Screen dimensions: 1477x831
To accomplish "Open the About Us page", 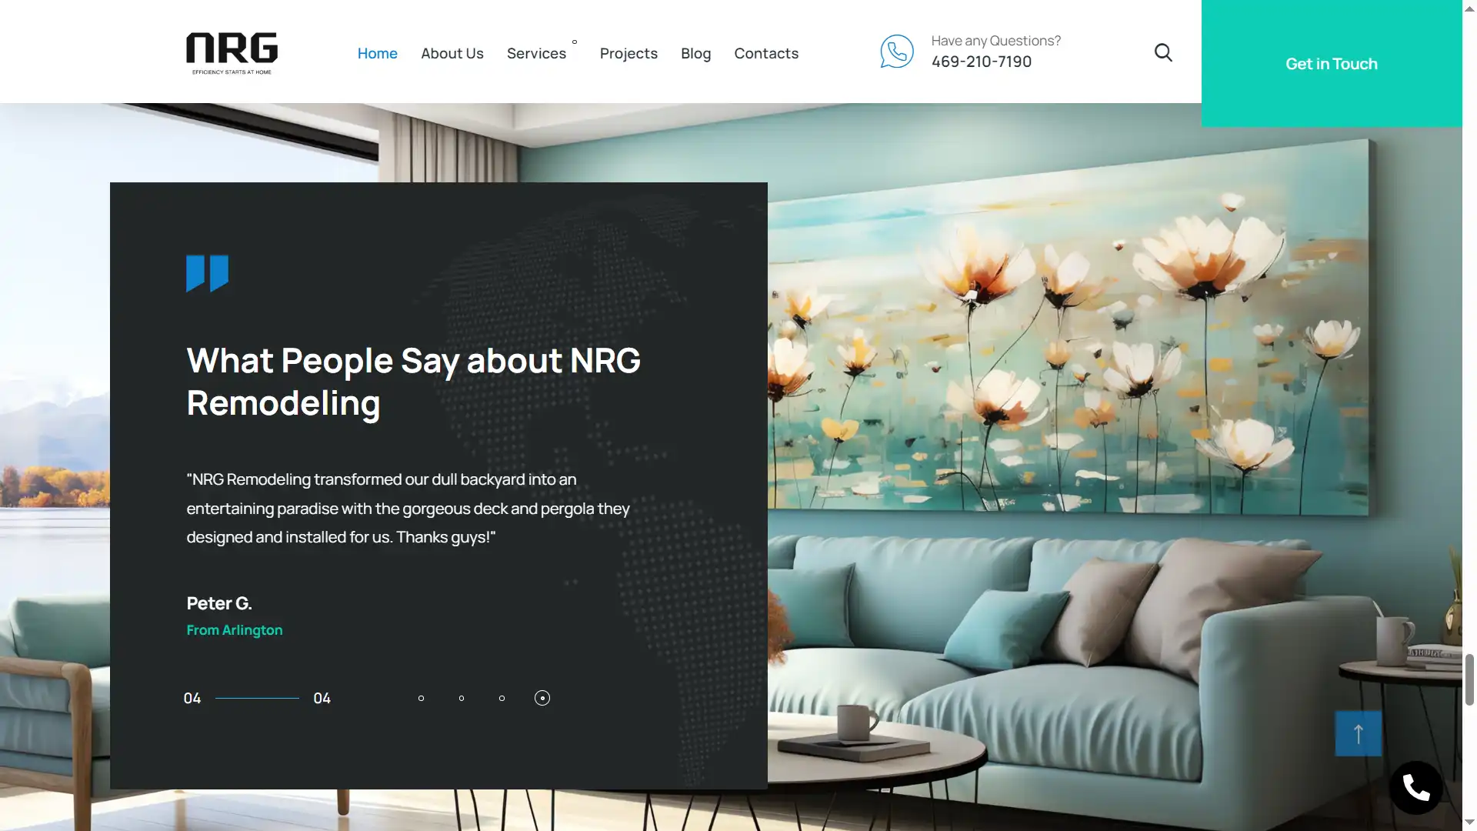I will click(x=452, y=53).
